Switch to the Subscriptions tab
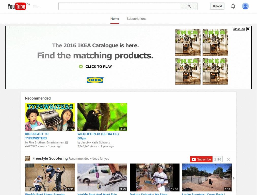Viewport: 260px width, 195px height. [136, 19]
